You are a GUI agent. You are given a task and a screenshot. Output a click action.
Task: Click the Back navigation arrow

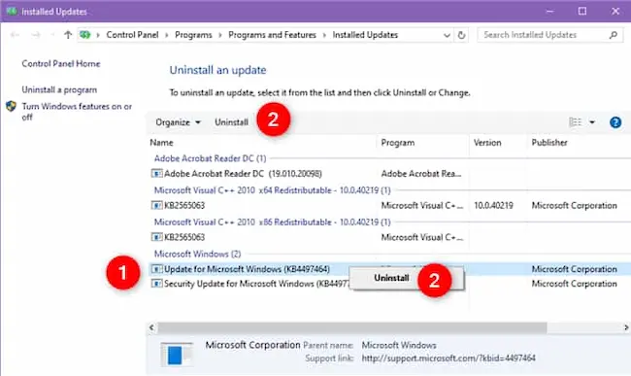[x=15, y=35]
